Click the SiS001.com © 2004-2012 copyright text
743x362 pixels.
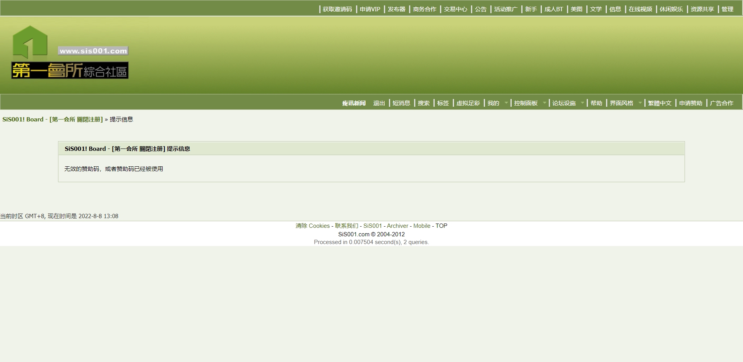(x=371, y=234)
